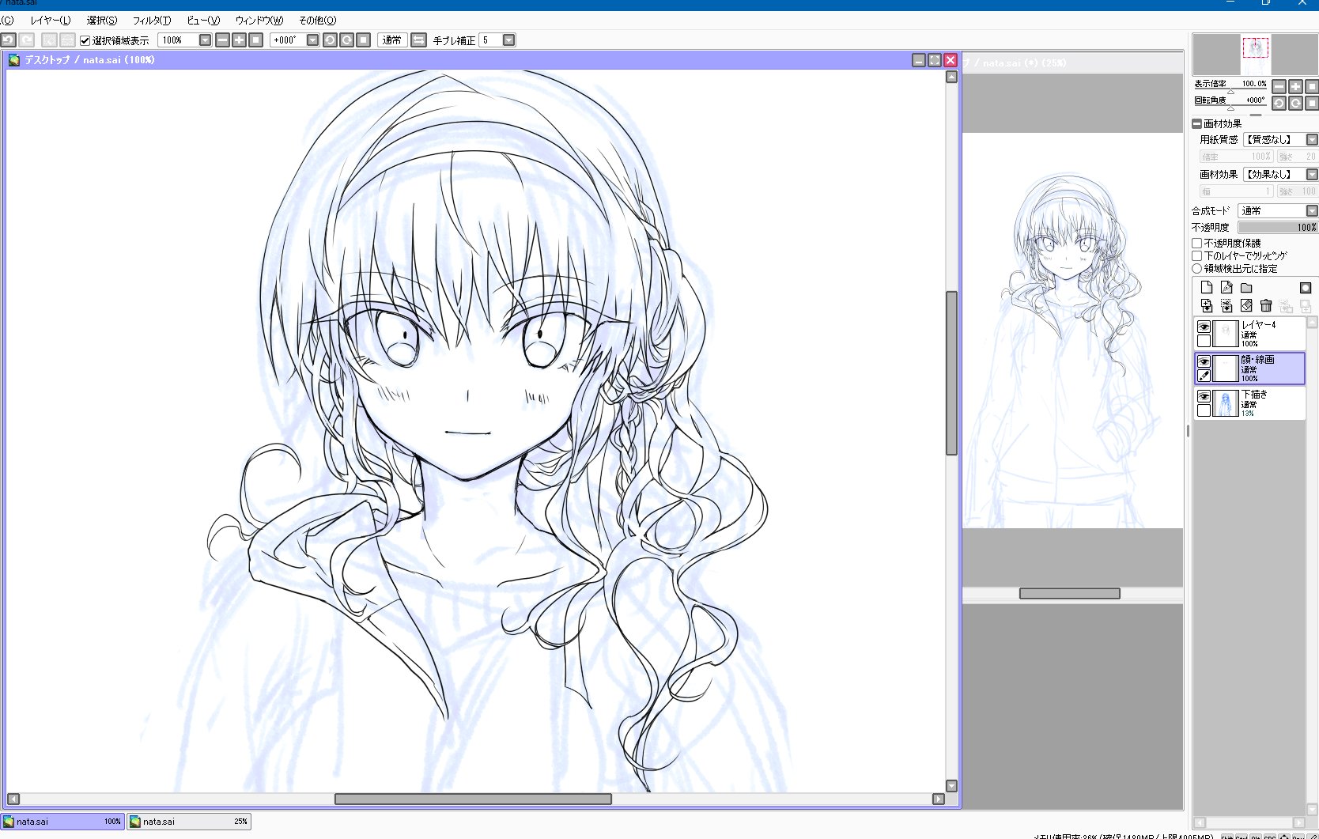Screen dimensions: 1319x839
Task: Reset zoom with toolbar square button
Action: 255,40
